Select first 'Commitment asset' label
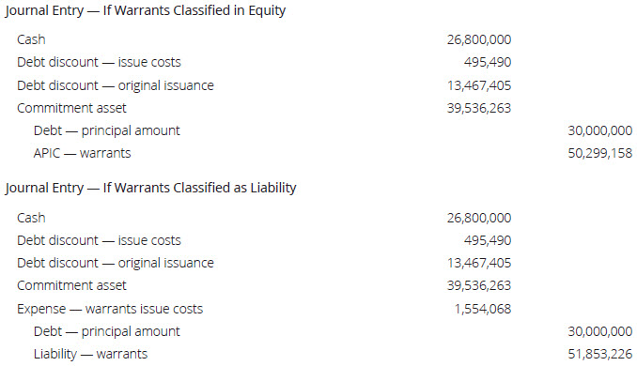This screenshot has width=637, height=366. point(71,108)
